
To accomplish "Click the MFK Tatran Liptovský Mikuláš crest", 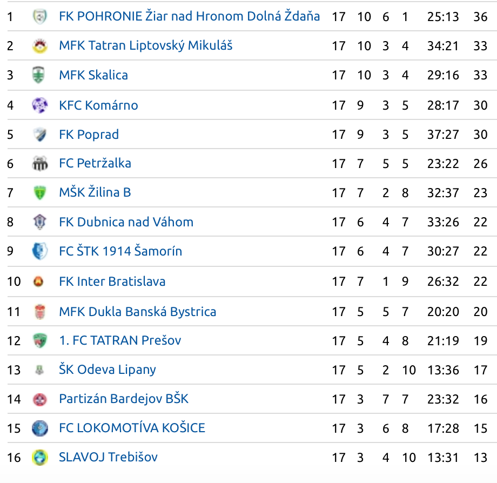I will tap(40, 45).
